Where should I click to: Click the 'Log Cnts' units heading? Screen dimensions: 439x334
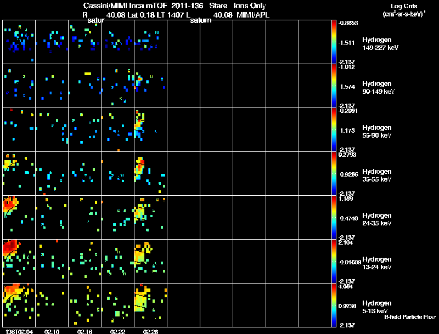pyautogui.click(x=404, y=6)
